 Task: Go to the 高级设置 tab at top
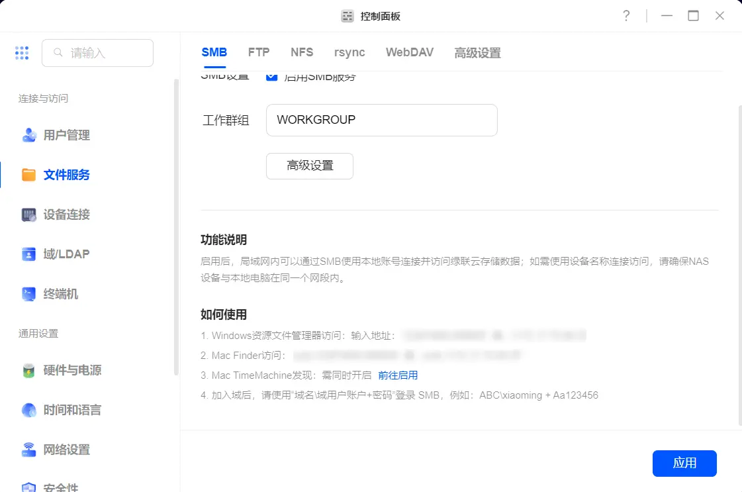tap(477, 53)
